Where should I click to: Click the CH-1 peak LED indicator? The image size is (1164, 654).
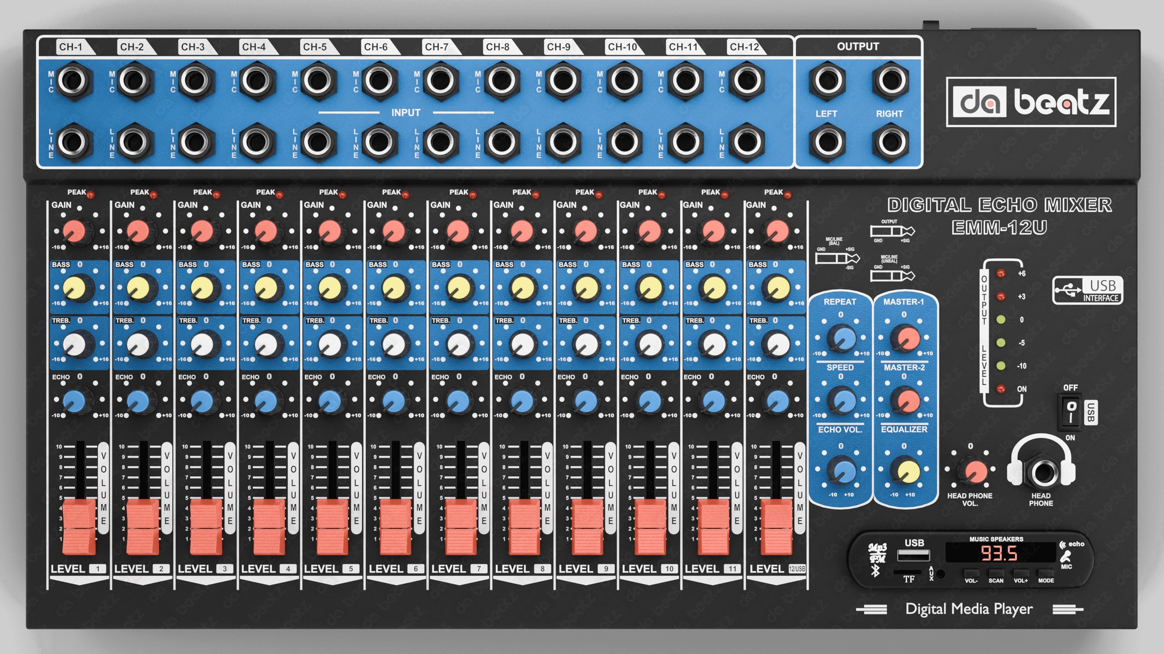click(x=90, y=195)
